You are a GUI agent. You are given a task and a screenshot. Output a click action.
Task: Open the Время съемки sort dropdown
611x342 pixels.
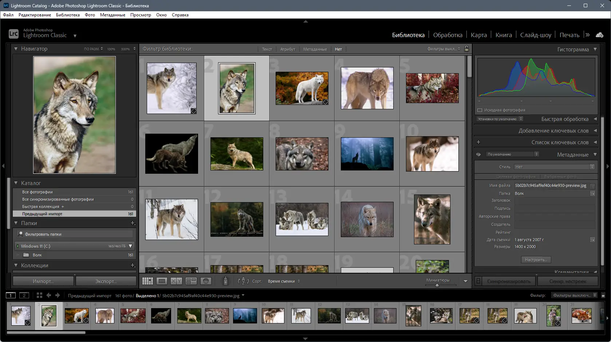[284, 281]
